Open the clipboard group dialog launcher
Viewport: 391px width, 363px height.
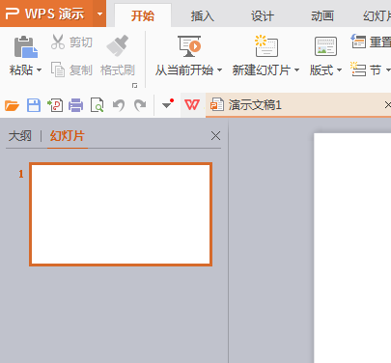pos(134,85)
